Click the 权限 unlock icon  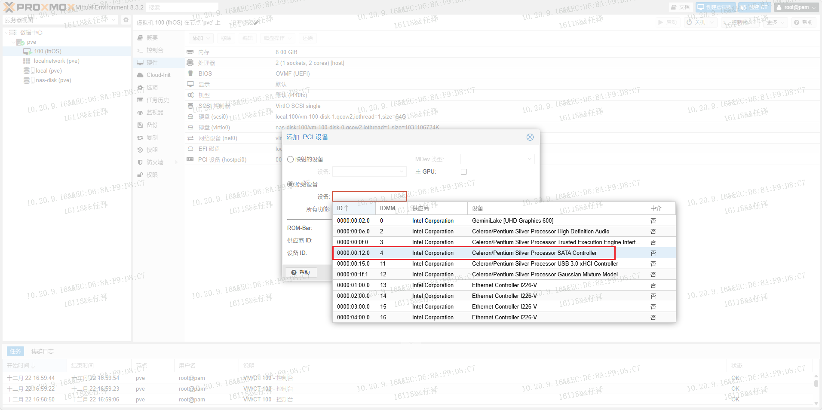pos(140,175)
